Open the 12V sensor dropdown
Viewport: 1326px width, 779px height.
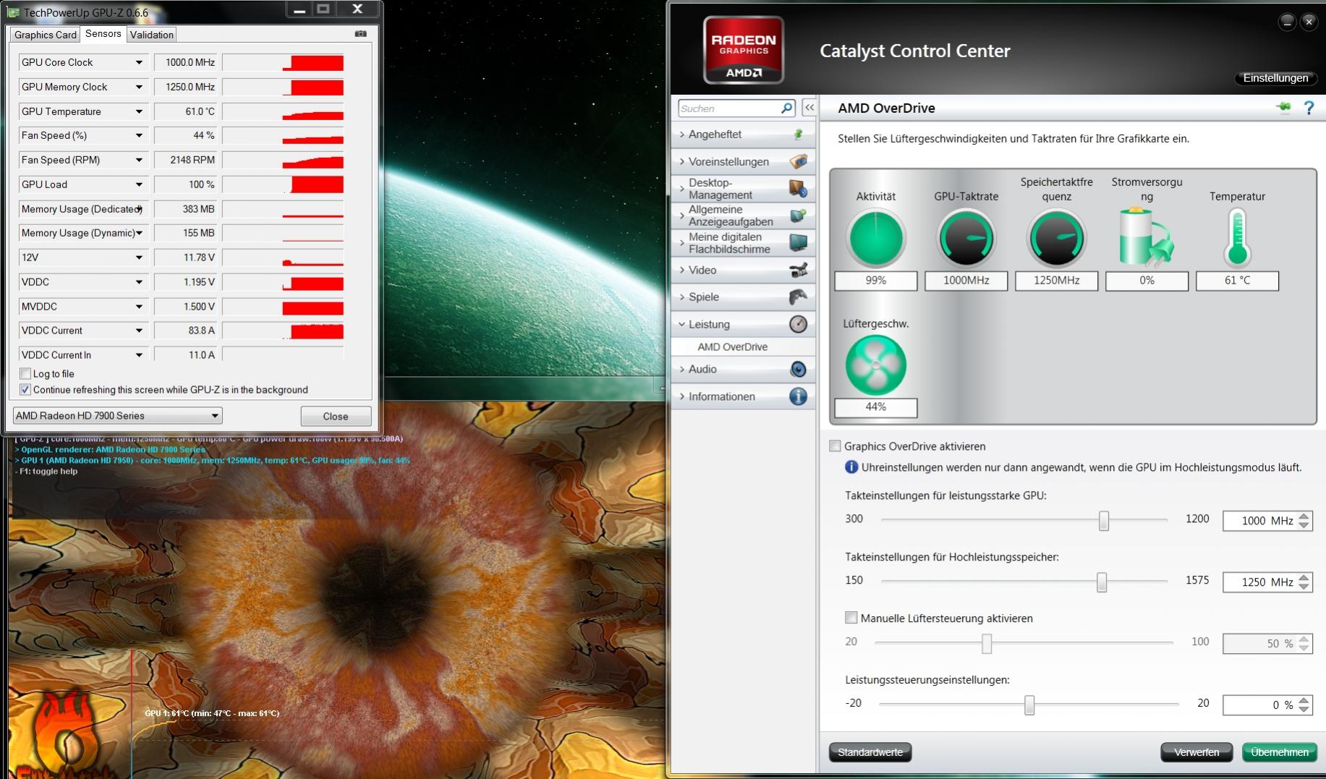pyautogui.click(x=139, y=257)
